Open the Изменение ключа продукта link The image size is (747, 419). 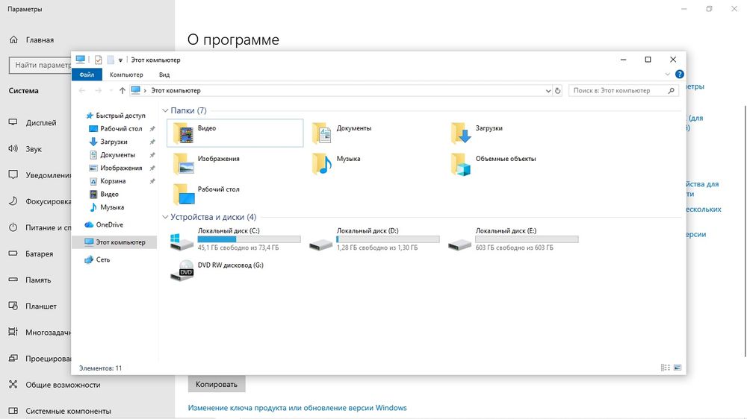coord(297,408)
